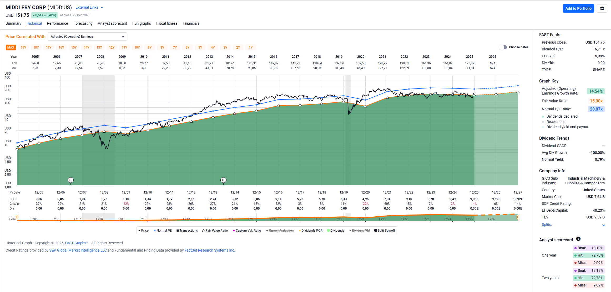The width and height of the screenshot is (611, 292).
Task: Toggle Recessions in Graph Key
Action: tap(556, 122)
